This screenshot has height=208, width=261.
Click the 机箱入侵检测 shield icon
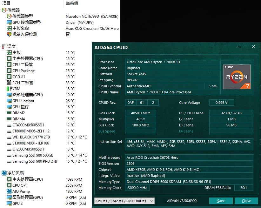(x=9, y=34)
